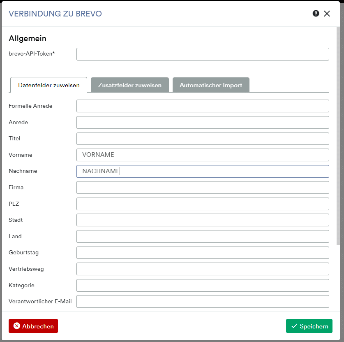Click the Land input field
Viewport: 344px width, 342px height.
click(x=203, y=236)
